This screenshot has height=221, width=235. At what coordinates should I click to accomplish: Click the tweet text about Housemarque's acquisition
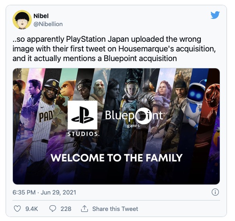pos(114,49)
